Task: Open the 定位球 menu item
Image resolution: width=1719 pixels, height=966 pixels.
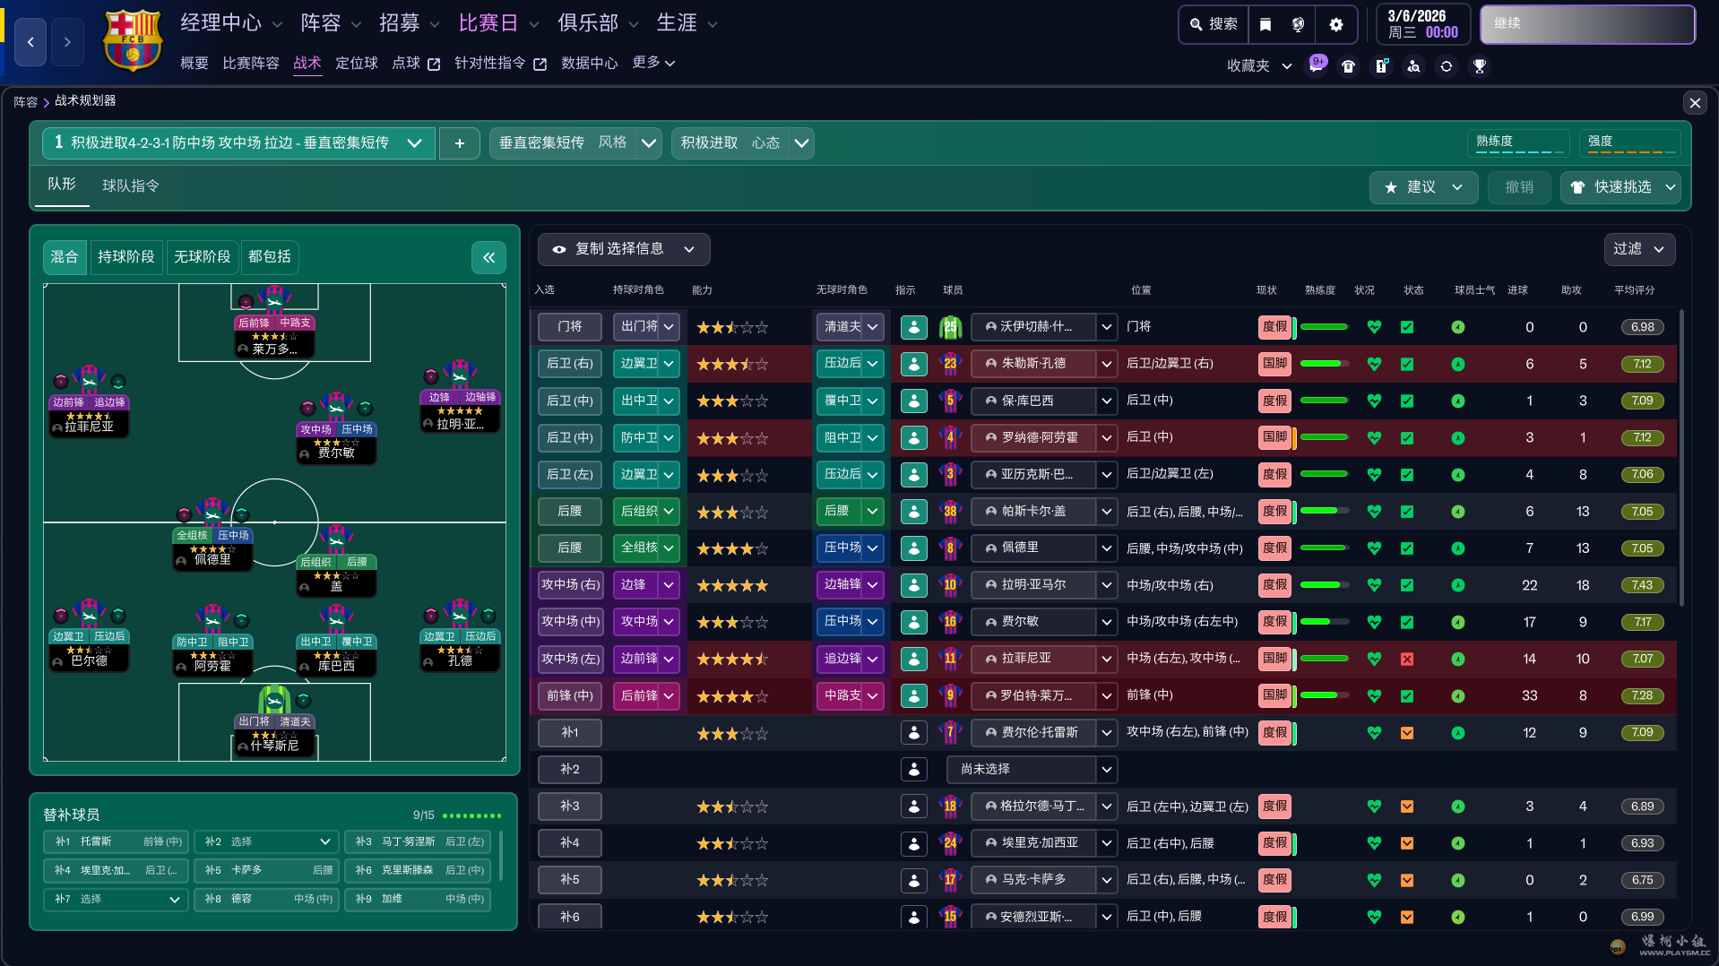Action: point(356,63)
